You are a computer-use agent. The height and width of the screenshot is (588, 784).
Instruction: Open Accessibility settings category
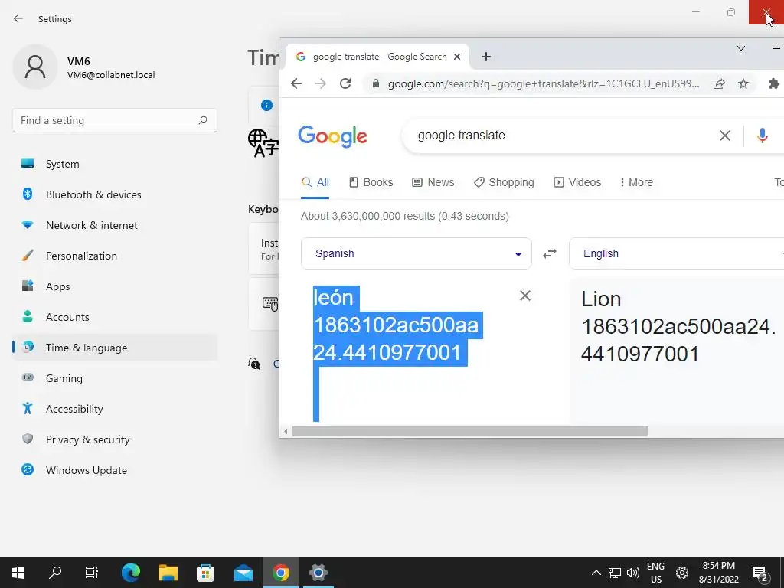tap(115, 409)
